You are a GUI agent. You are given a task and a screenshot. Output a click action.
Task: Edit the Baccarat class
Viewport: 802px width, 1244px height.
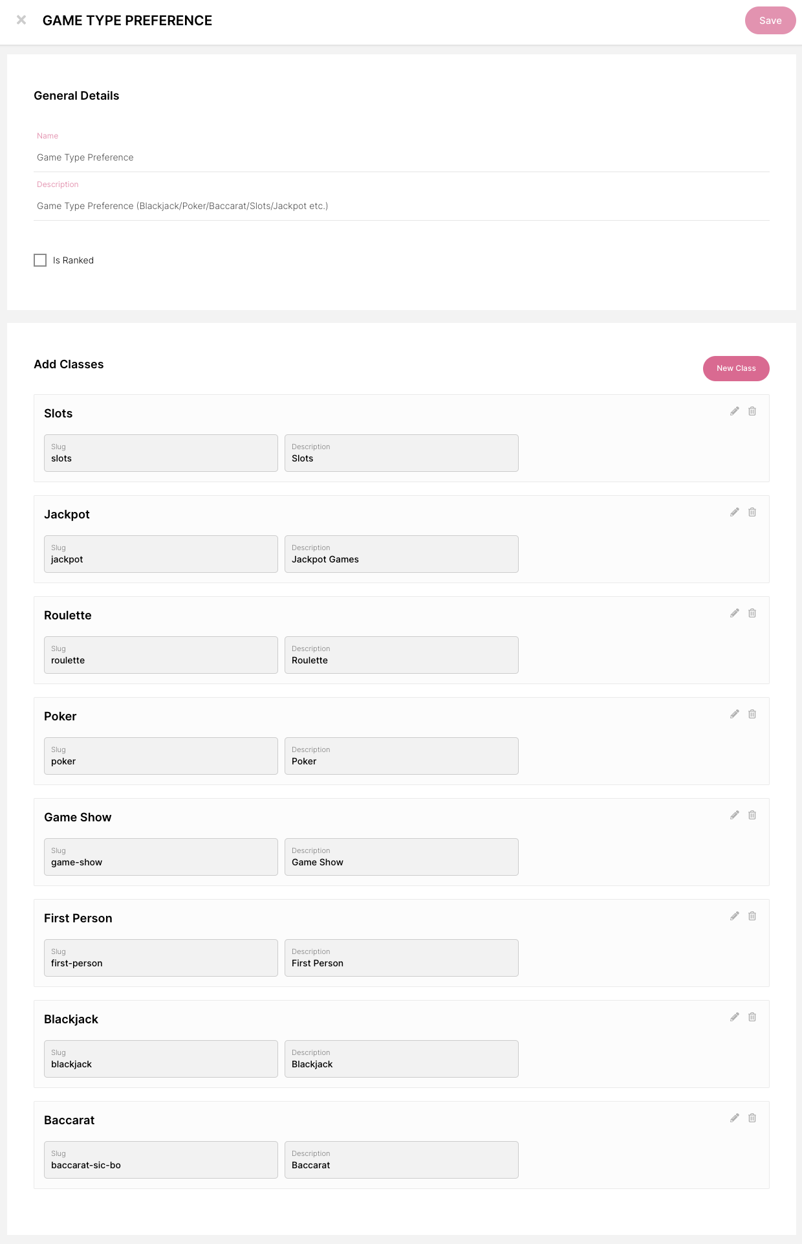point(735,1118)
